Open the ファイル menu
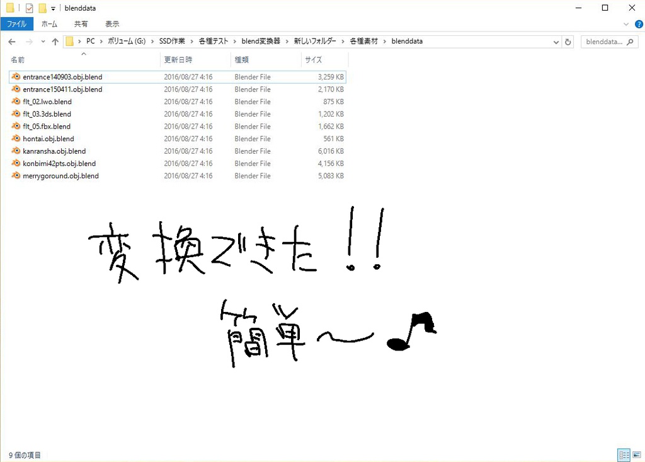The height and width of the screenshot is (462, 645). coord(16,23)
